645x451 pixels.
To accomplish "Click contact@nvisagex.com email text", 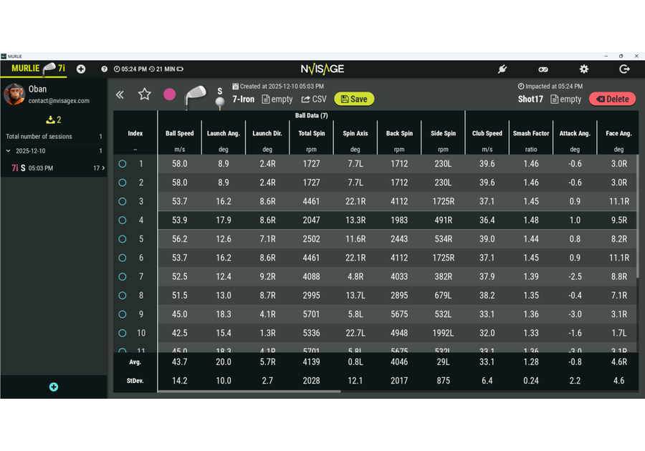I will point(59,101).
